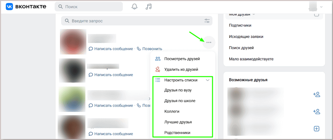Expand the profile menu chevron at top right

click(x=321, y=7)
